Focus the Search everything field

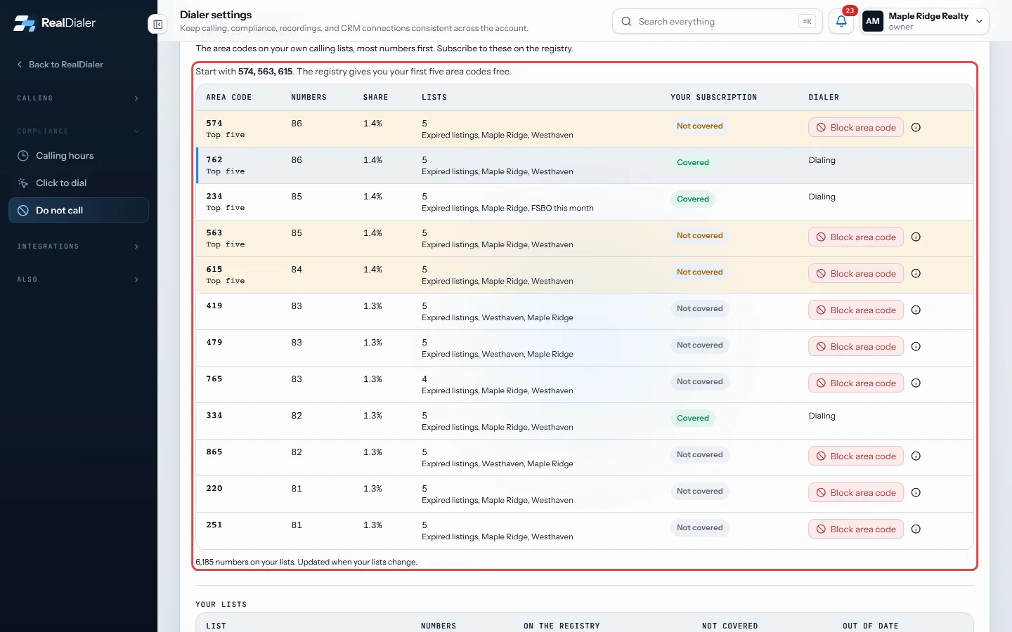(x=718, y=22)
